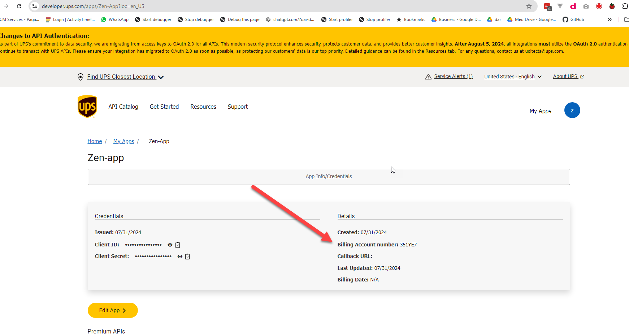The width and height of the screenshot is (629, 336).
Task: Click the Premium APIs heading
Action: 106,331
